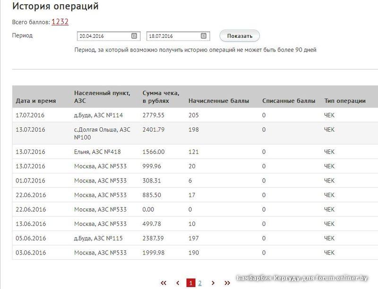Click the История операций heading
The height and width of the screenshot is (289, 378).
point(55,6)
